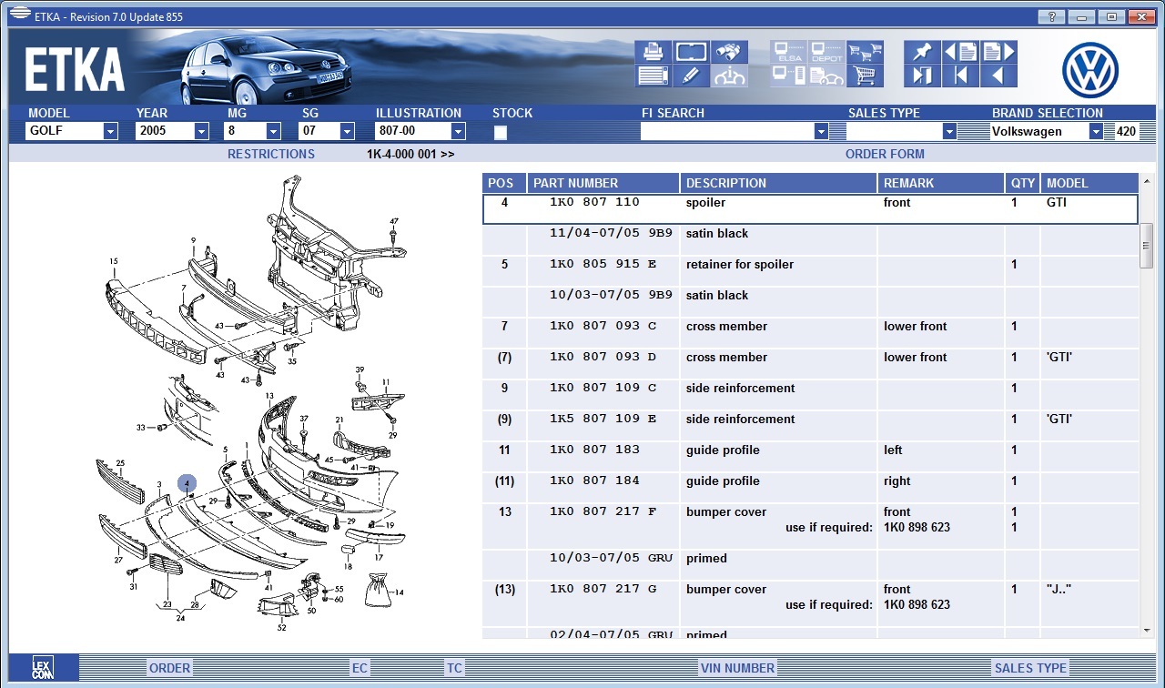The width and height of the screenshot is (1165, 688).
Task: Open the single shopping cart
Action: click(x=865, y=76)
